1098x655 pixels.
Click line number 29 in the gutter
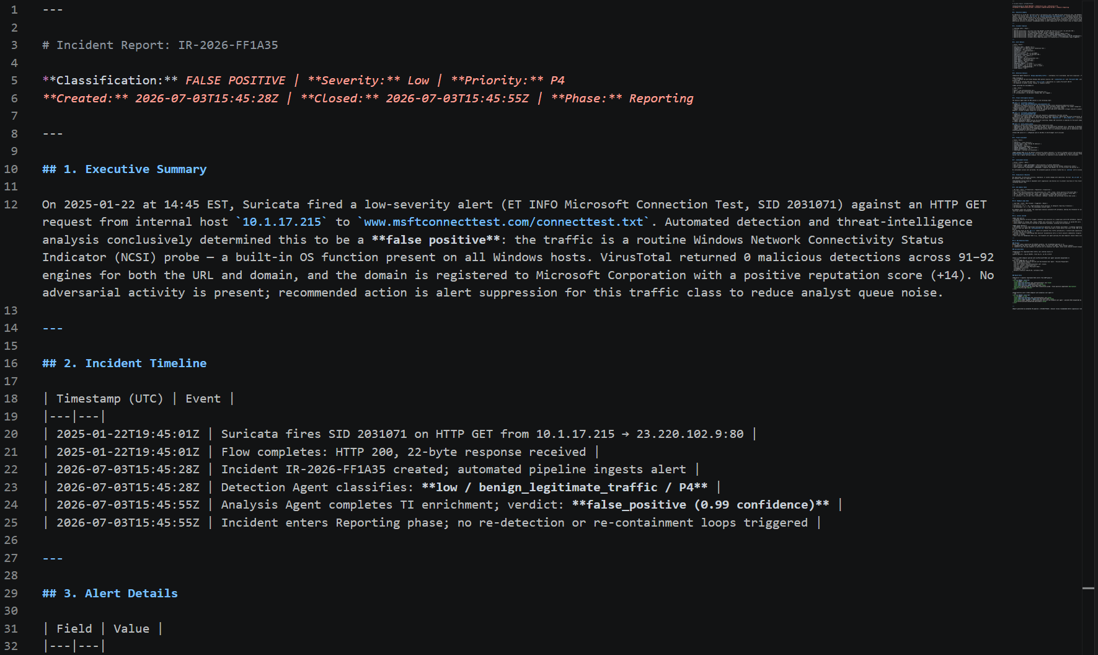pos(11,593)
